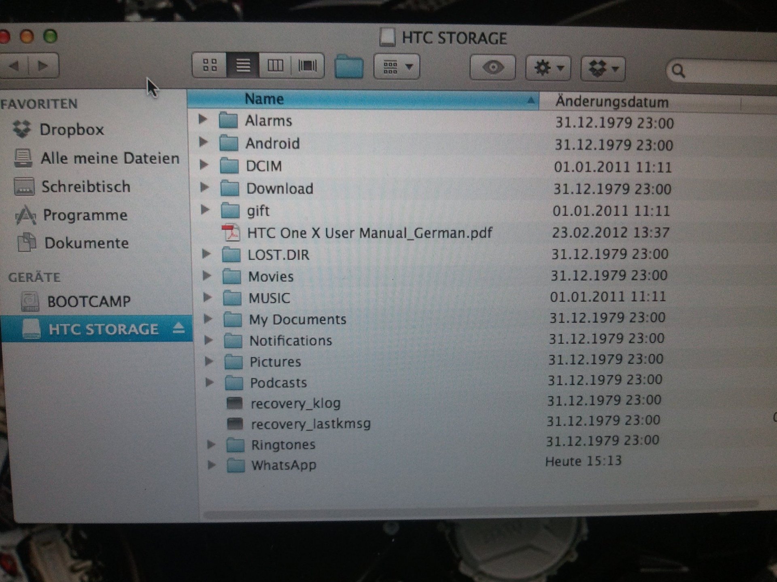Screen dimensions: 777x582
Task: Expand the MUSIC folder
Action: tap(207, 297)
